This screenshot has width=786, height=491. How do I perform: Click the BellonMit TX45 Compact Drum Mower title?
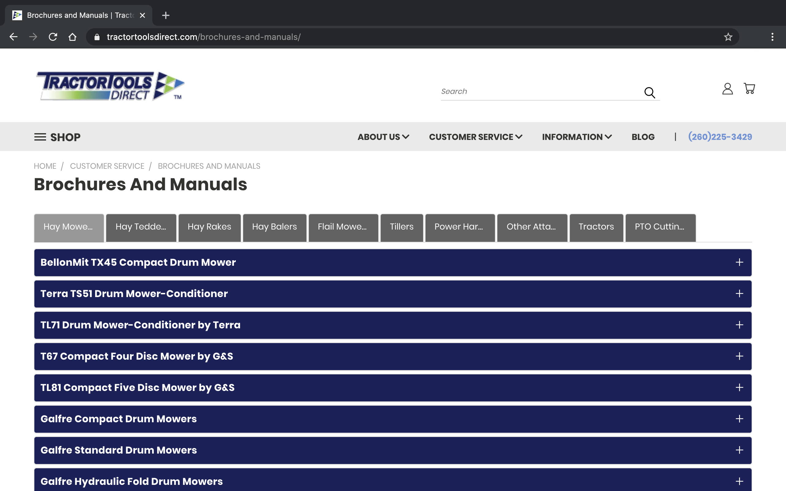138,262
